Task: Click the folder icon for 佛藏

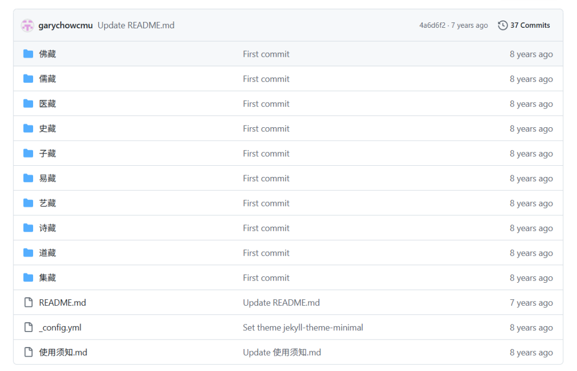Action: [x=28, y=54]
